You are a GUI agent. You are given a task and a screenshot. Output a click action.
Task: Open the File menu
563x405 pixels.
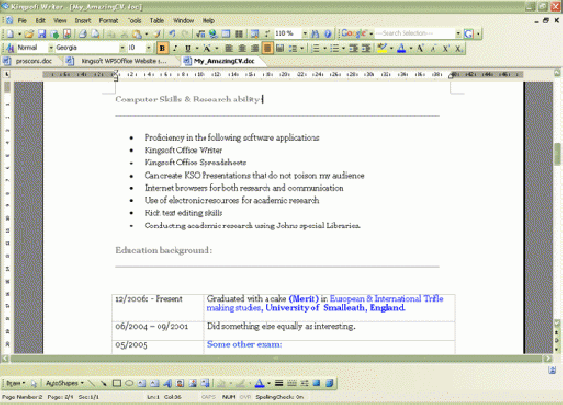[23, 21]
